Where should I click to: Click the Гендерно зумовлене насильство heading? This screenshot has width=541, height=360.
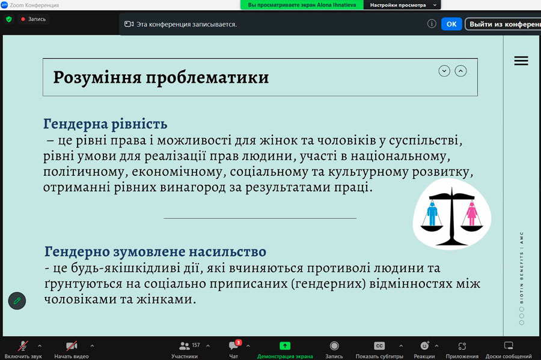click(x=155, y=252)
